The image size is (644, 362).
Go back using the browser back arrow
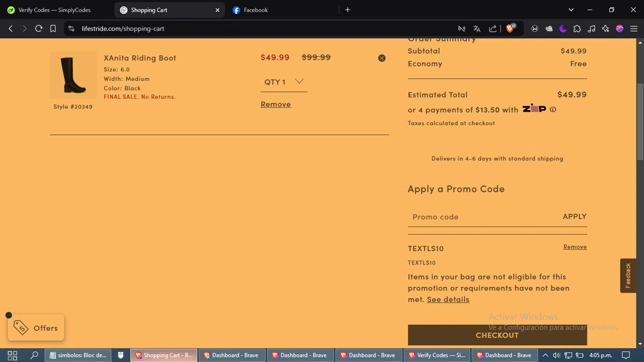(x=11, y=29)
